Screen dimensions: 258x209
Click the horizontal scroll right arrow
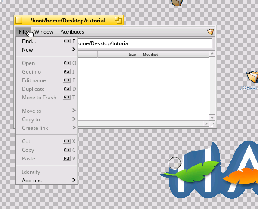pos(205,123)
